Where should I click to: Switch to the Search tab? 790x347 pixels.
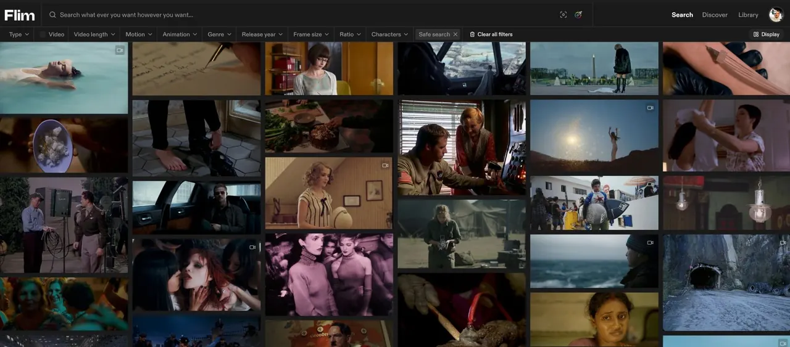(x=682, y=15)
